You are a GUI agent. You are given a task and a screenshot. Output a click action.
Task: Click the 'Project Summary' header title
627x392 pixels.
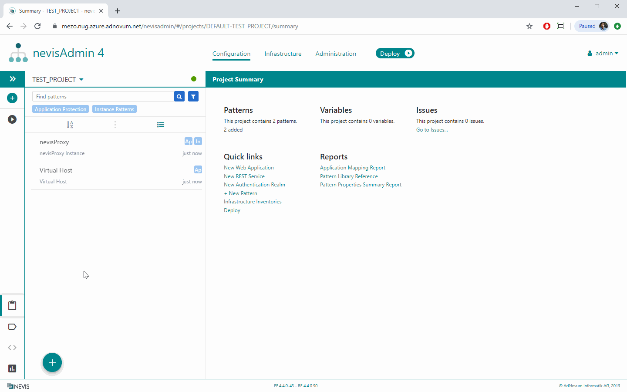pos(238,79)
